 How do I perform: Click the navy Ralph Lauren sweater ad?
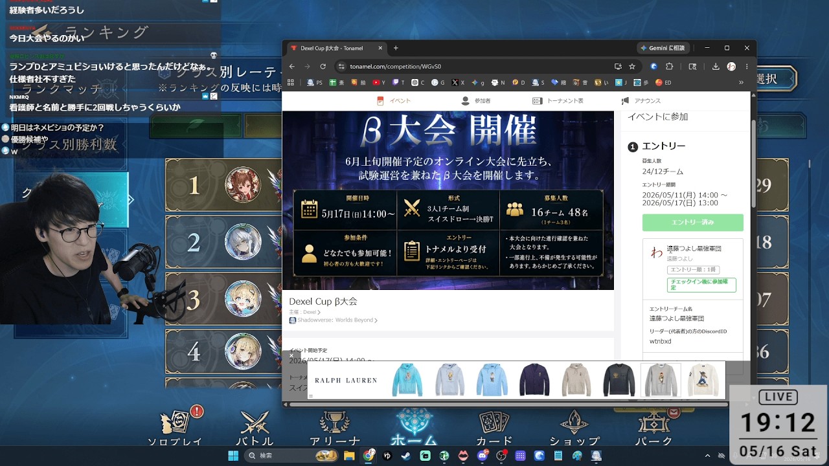[x=534, y=380]
